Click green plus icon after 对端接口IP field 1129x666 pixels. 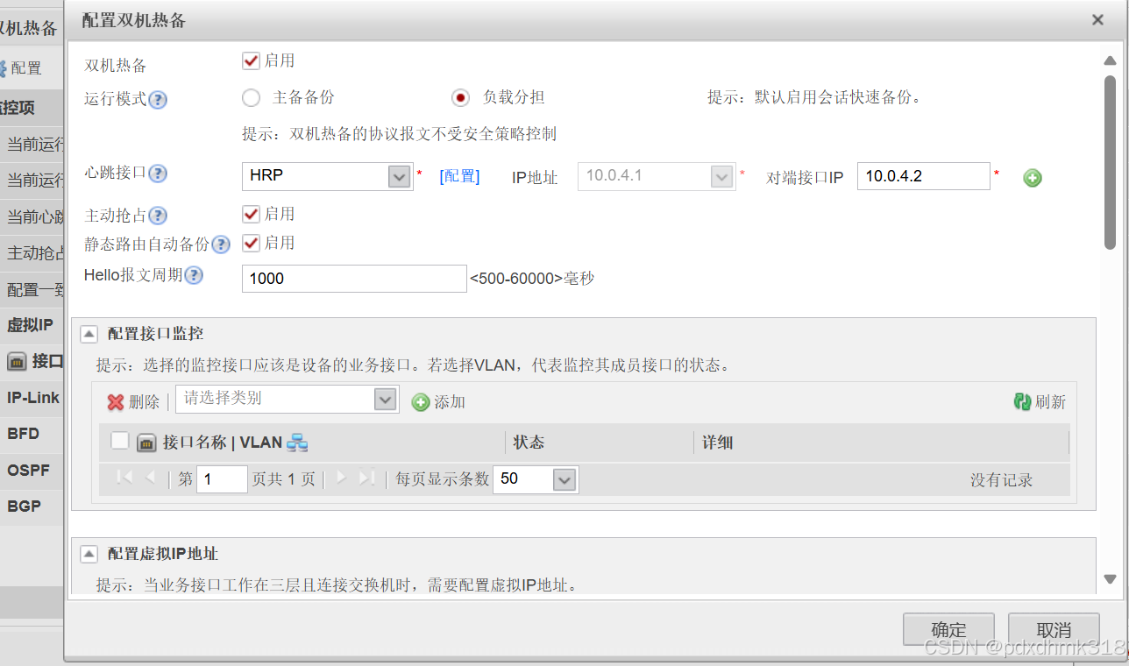1033,179
